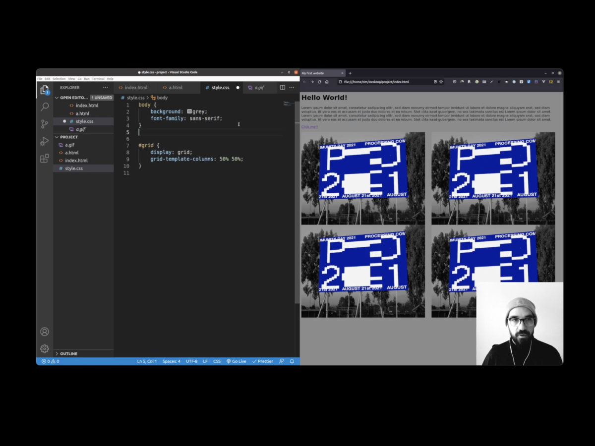Open the Terminal menu

pos(98,79)
